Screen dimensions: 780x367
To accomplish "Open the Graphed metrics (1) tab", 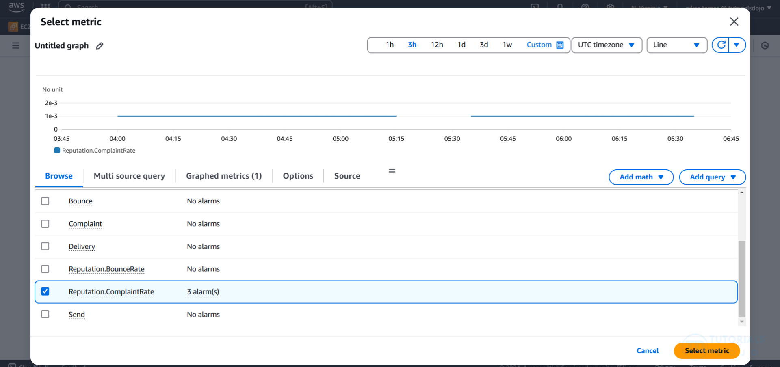I will [224, 176].
